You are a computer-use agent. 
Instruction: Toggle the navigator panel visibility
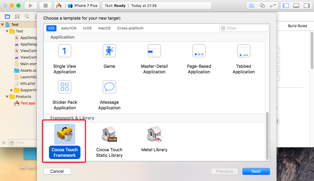tap(285, 6)
